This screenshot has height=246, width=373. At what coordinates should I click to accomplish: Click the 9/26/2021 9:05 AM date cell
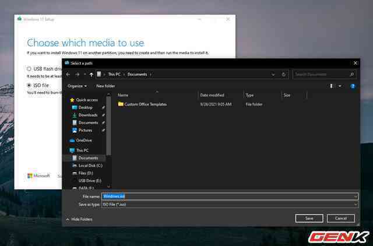pyautogui.click(x=216, y=104)
